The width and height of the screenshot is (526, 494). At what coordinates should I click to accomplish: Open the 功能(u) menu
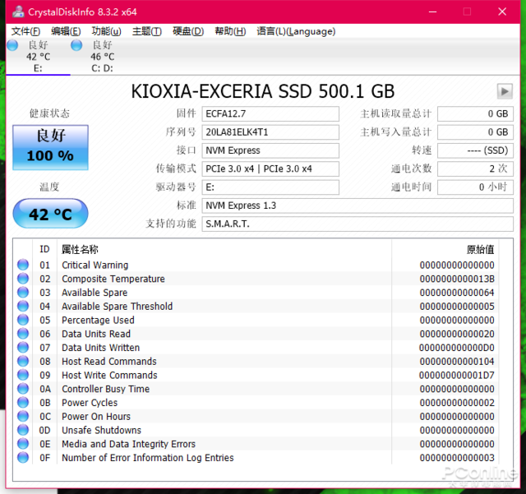tap(106, 31)
